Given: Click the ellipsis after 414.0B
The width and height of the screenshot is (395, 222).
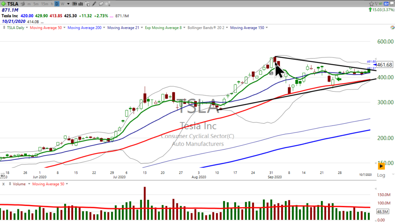Looking at the screenshot, I should pos(42,22).
